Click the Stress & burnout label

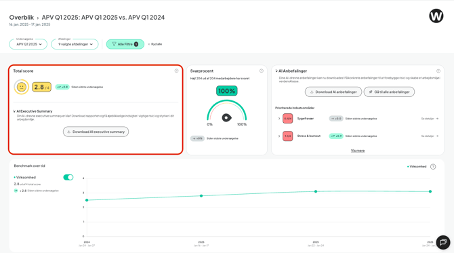coord(309,136)
